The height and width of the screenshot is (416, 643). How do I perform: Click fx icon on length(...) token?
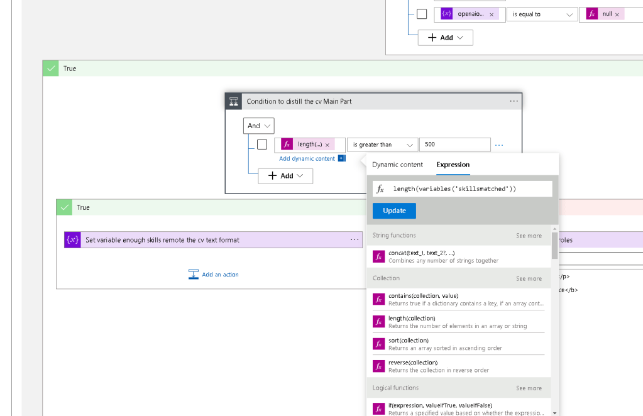point(287,145)
